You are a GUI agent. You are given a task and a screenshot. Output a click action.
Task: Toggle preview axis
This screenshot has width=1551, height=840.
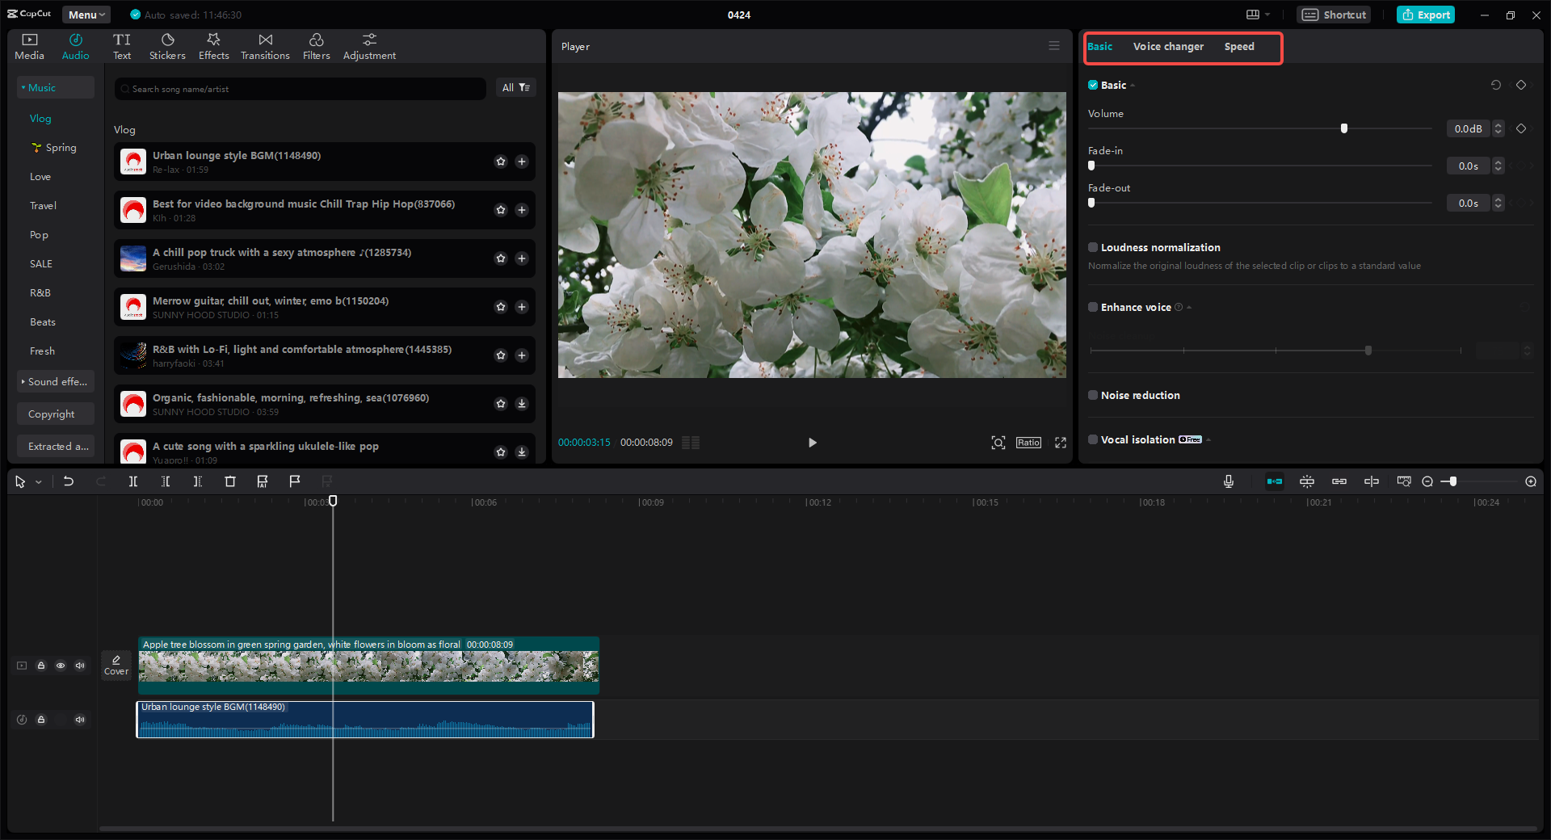(1372, 481)
